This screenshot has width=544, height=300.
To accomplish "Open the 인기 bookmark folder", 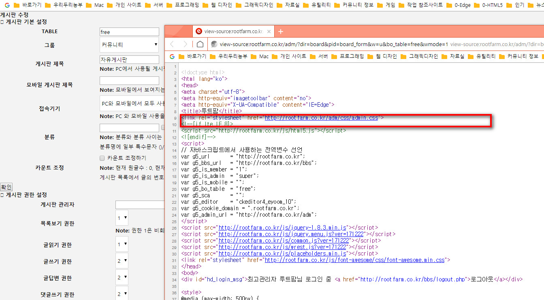I will tap(515, 5).
